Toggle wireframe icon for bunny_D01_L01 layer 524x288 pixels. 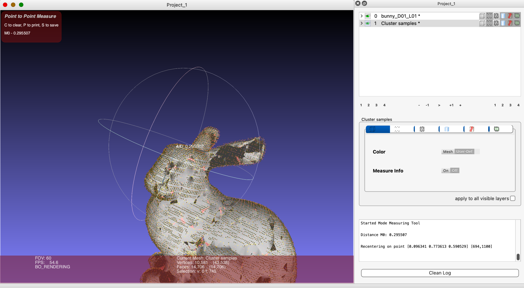(x=496, y=16)
